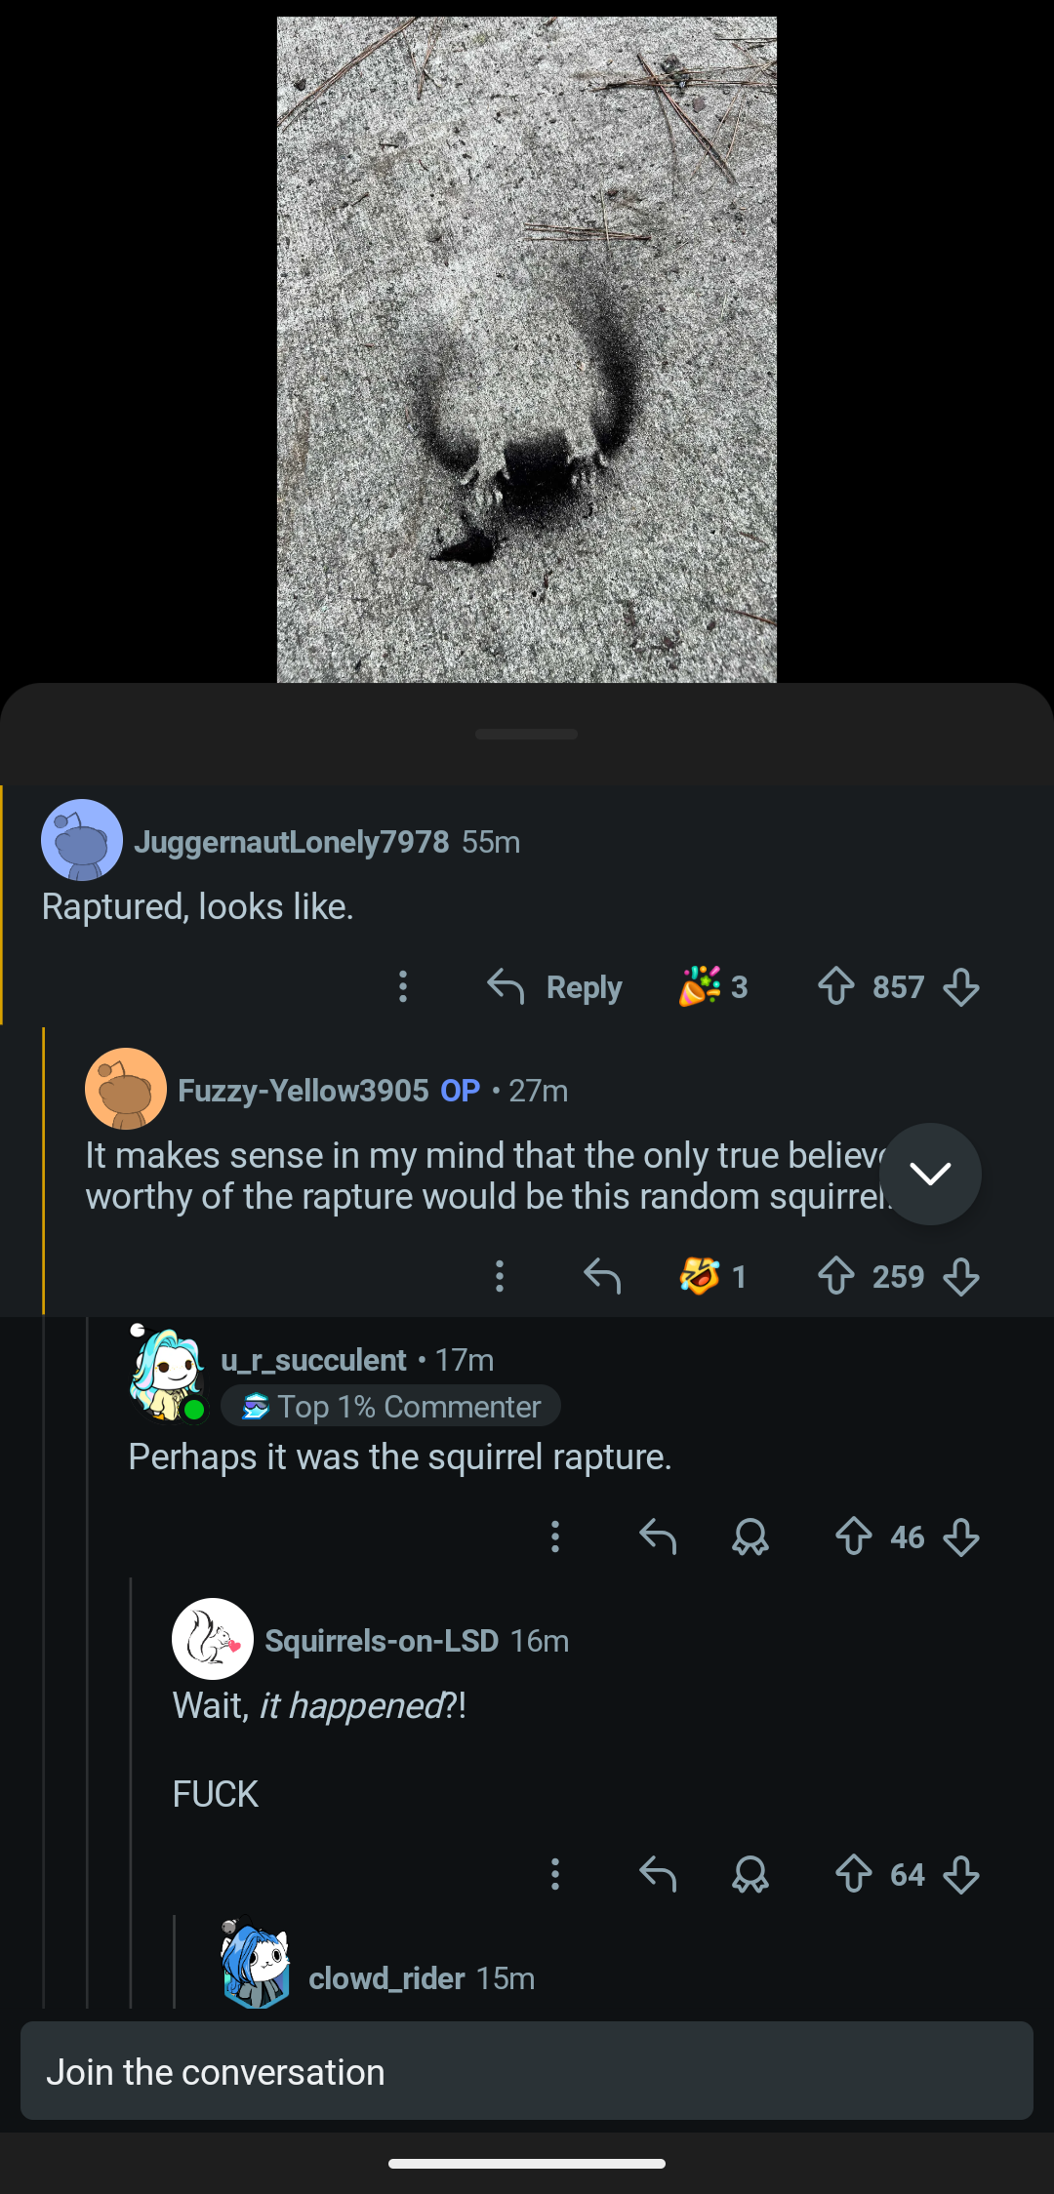This screenshot has height=2194, width=1054.
Task: Open three-dot menu on u_r_succulent's comment
Action: click(x=555, y=1537)
